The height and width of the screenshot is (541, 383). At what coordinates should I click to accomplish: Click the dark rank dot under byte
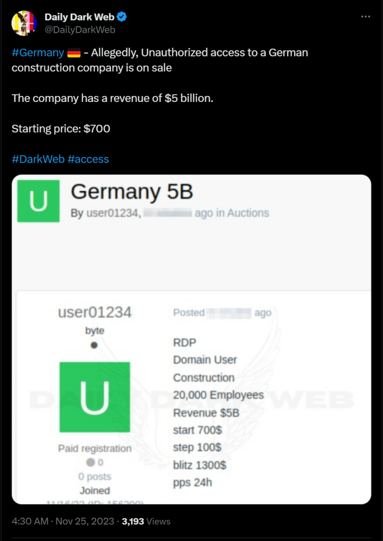(94, 345)
